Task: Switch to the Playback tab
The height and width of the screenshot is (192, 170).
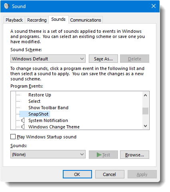Action: click(x=14, y=20)
